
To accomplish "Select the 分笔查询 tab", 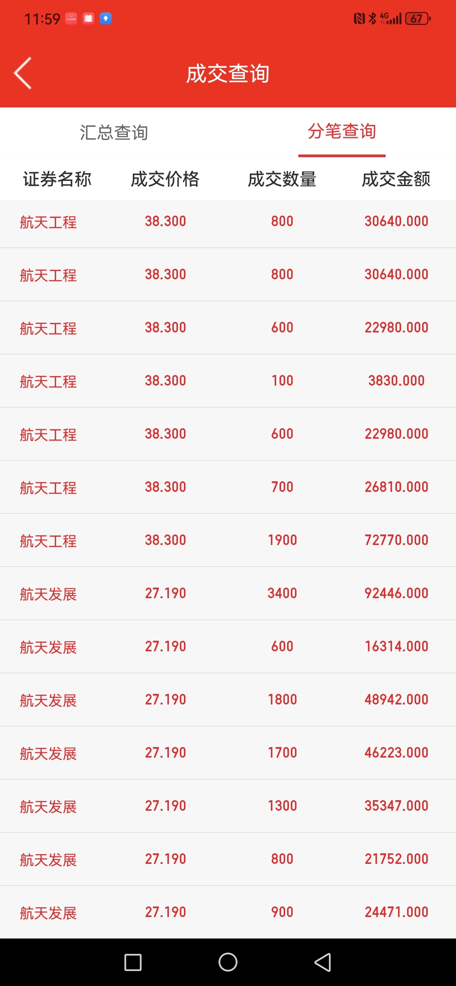I will coord(342,132).
